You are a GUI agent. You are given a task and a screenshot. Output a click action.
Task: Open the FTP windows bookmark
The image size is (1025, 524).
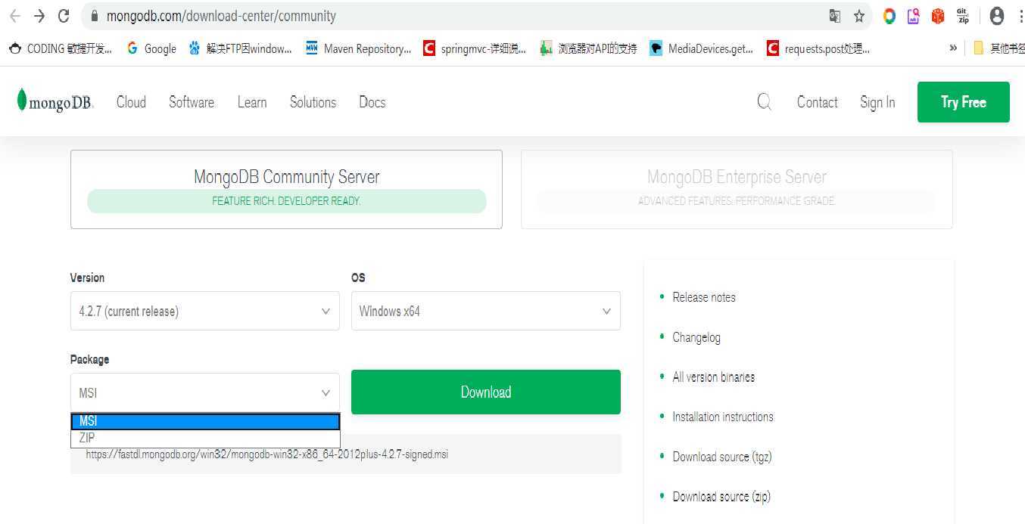(240, 48)
